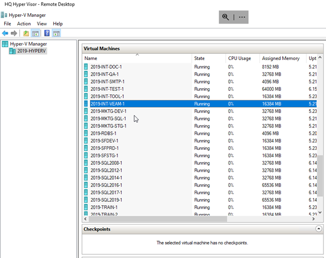This screenshot has height=258, width=326.
Task: Click the VM icon for 2019-SFDEV-1
Action: (86, 140)
